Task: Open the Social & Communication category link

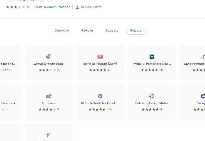Action: coord(52,7)
